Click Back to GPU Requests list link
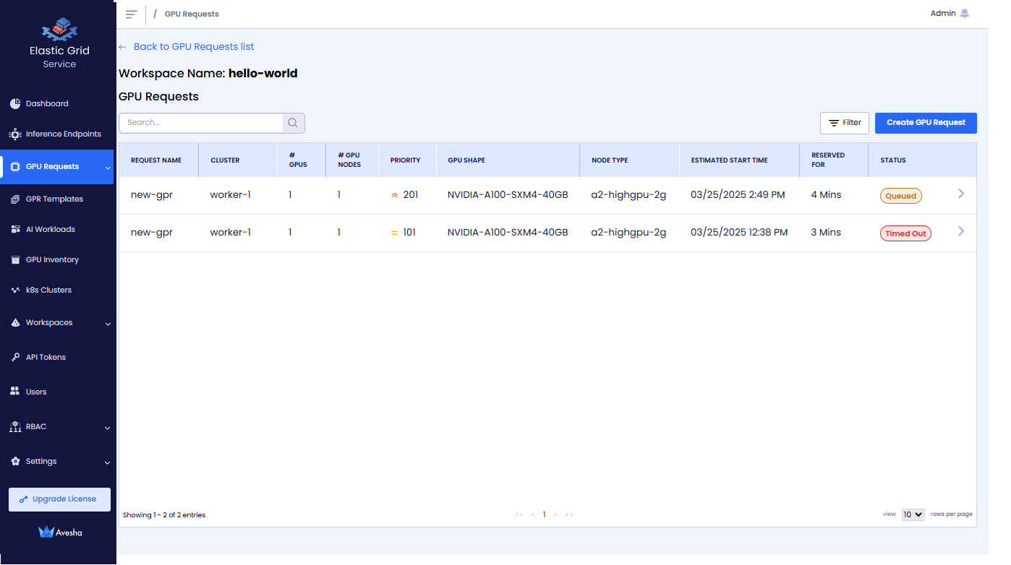The height and width of the screenshot is (565, 1011). click(193, 47)
